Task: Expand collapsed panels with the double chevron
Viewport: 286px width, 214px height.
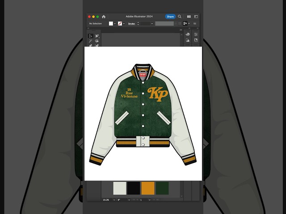Action: 181,30
